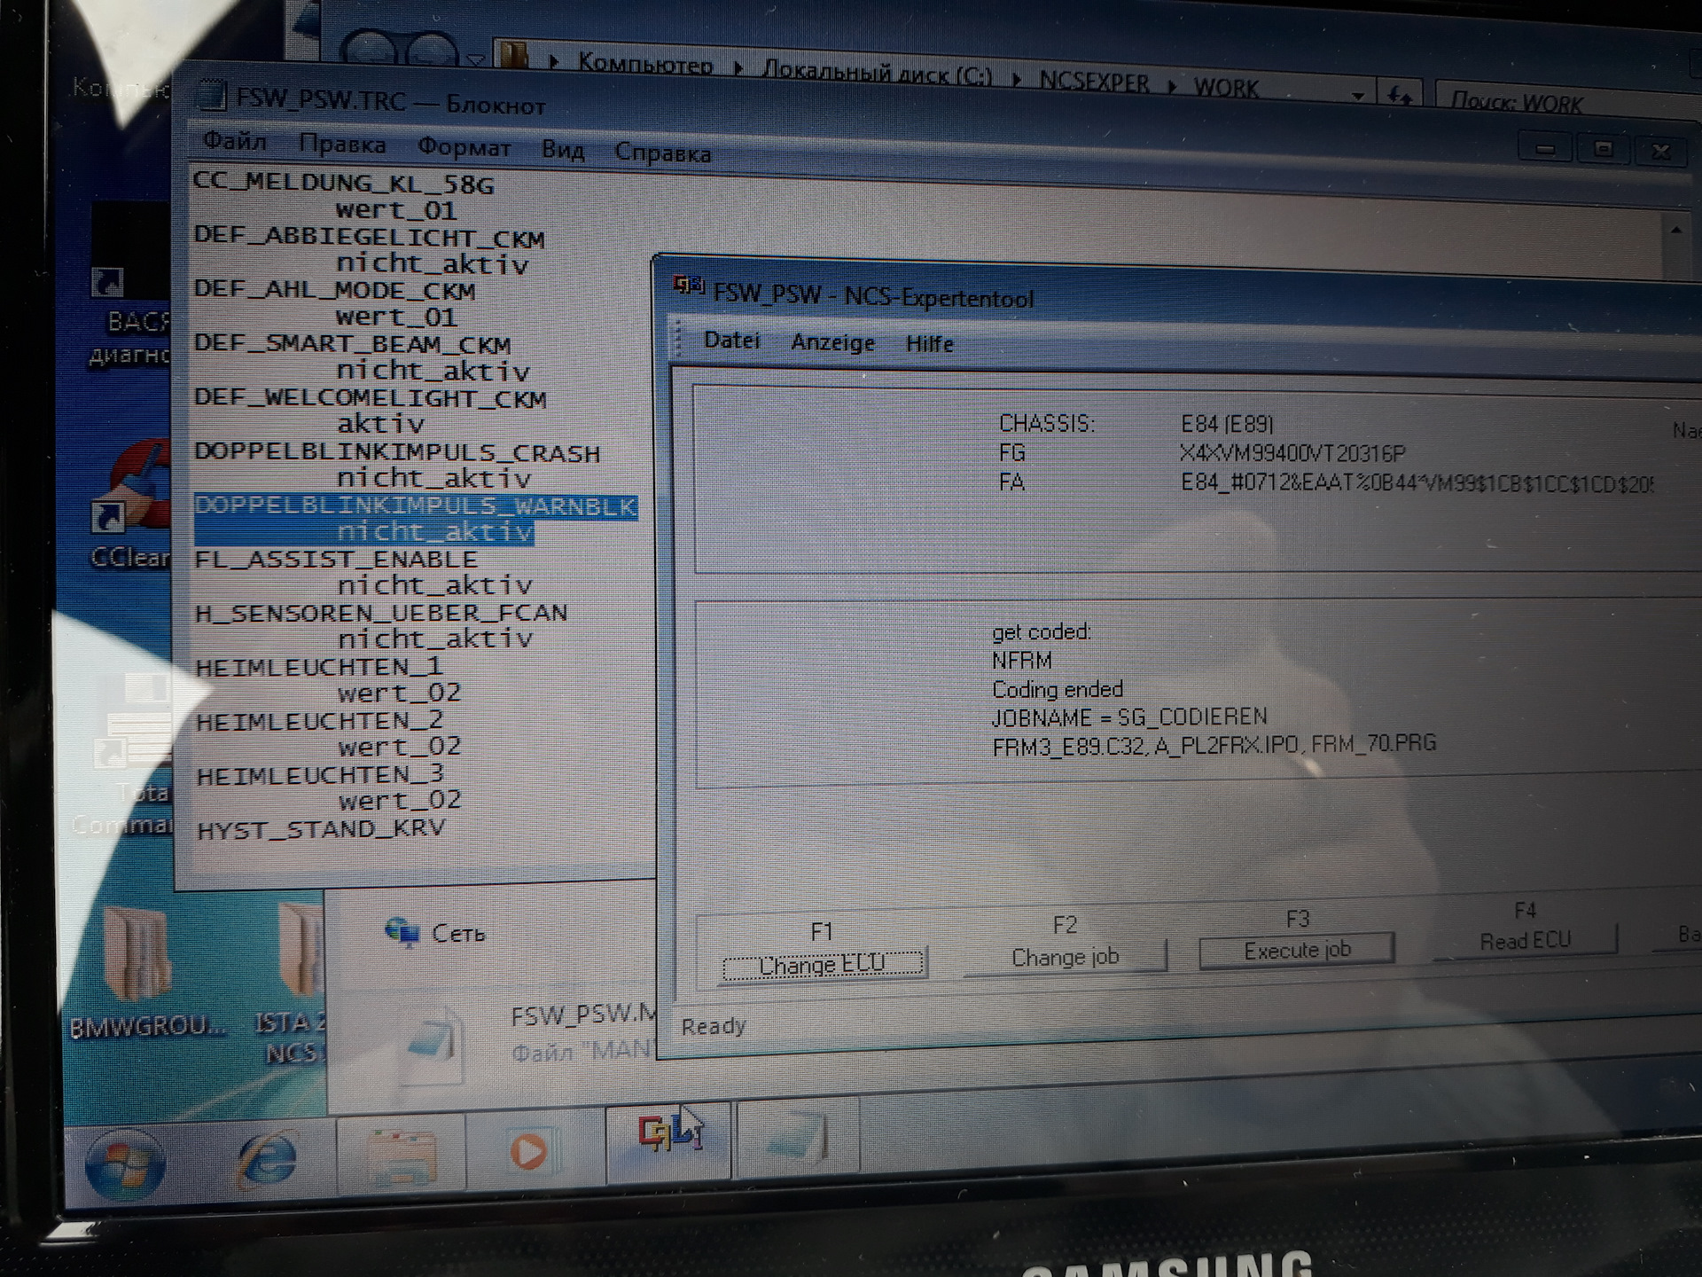This screenshot has width=1702, height=1277.
Task: Open the Notepad taskbar icon
Action: tap(796, 1138)
